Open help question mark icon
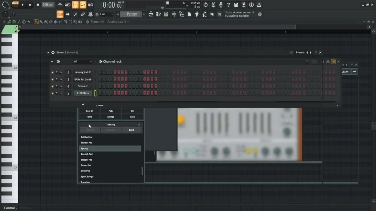Image resolution: width=376 pixels, height=211 pixels. tap(229, 5)
